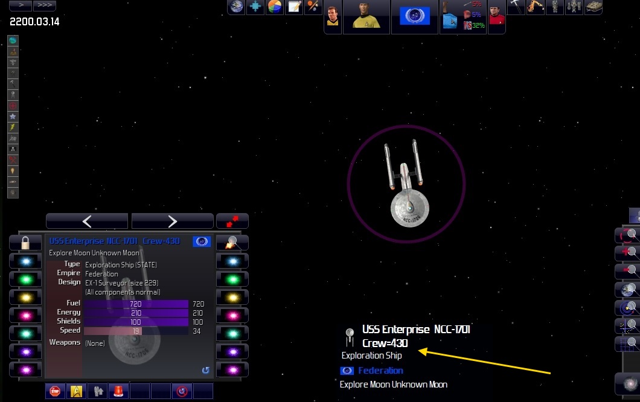Set game speed with the single arrow button
The height and width of the screenshot is (402, 640).
[x=21, y=5]
